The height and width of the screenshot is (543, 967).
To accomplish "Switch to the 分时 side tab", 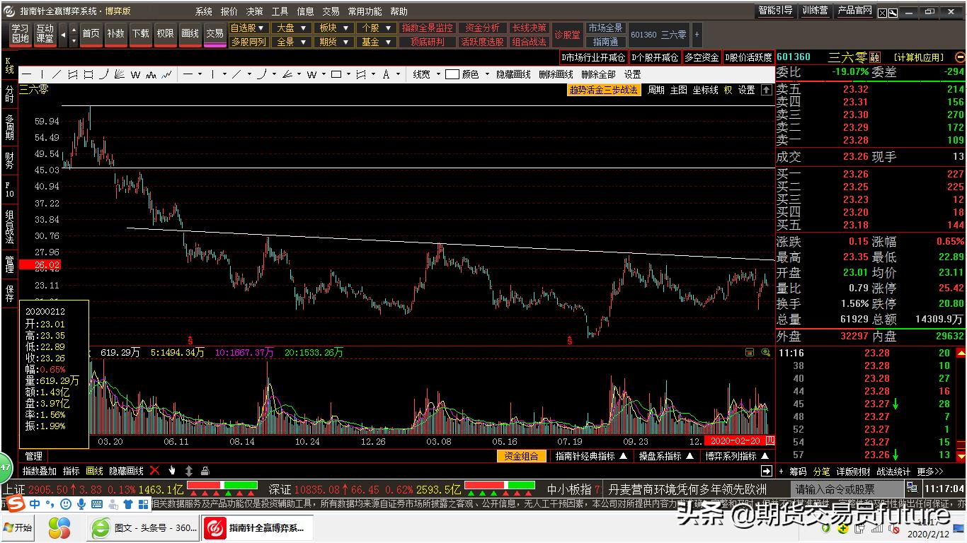I will pos(9,94).
